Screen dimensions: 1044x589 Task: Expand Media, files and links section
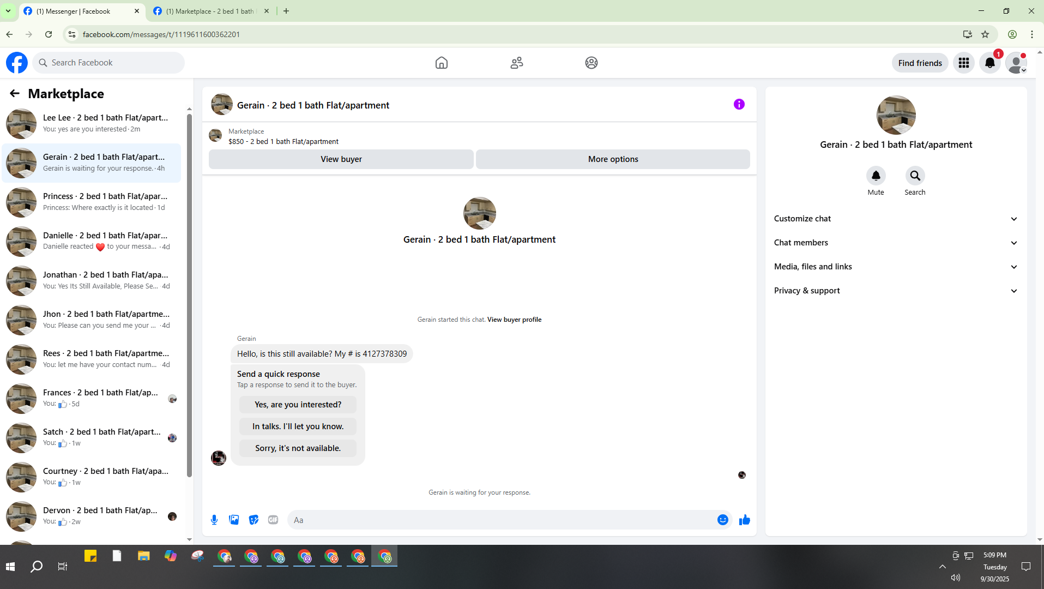[896, 267]
